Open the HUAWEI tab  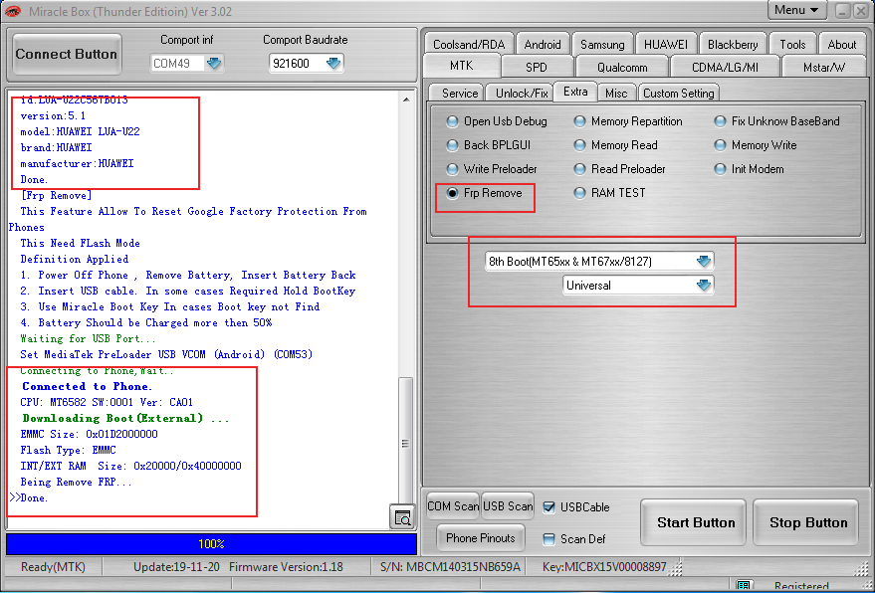click(666, 44)
